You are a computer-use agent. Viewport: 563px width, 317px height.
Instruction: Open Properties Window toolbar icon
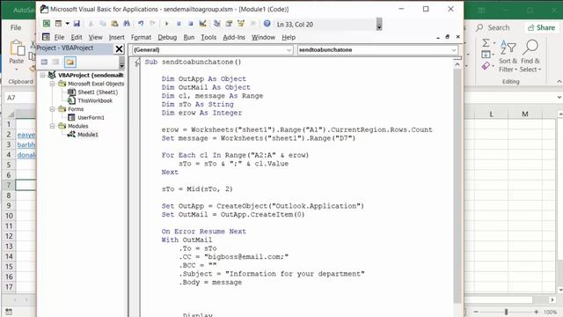click(x=229, y=24)
